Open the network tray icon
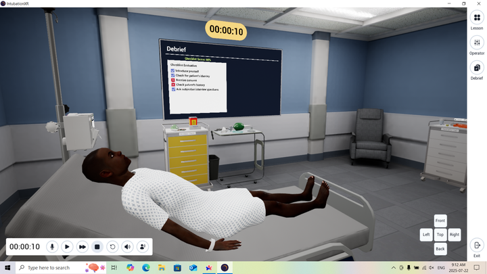This screenshot has width=487, height=274. point(424,267)
